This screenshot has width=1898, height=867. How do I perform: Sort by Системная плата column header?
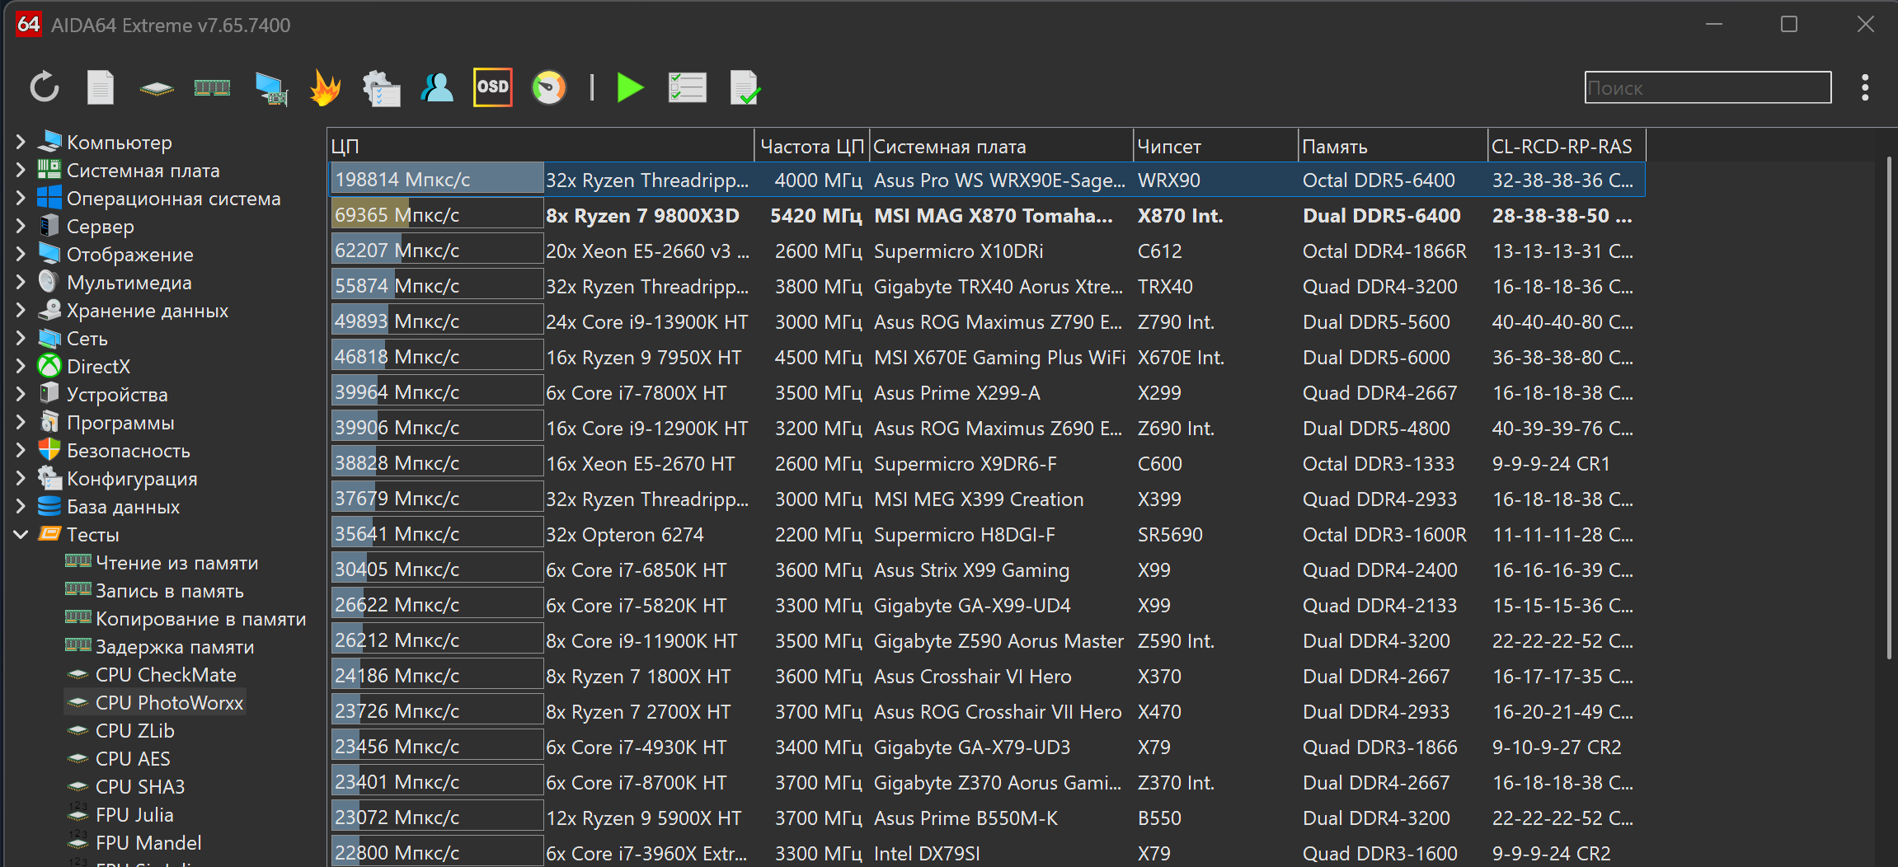click(x=1002, y=146)
